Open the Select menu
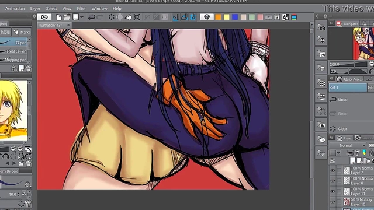The height and width of the screenshot is (210, 374). [51, 9]
